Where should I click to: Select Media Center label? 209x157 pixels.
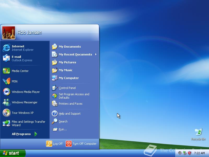[x=20, y=71]
